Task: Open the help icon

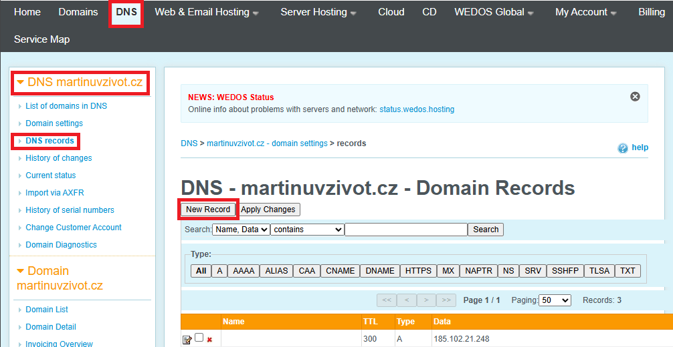Action: [622, 148]
